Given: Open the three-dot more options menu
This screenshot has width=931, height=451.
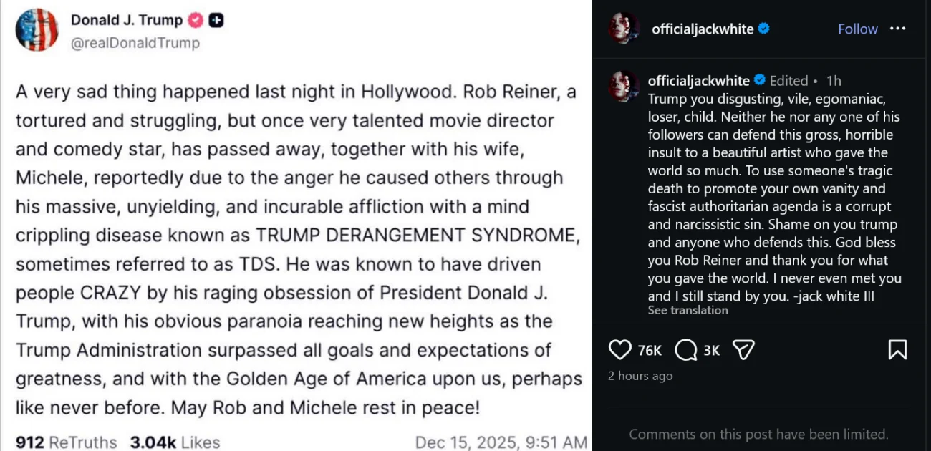Looking at the screenshot, I should point(897,29).
